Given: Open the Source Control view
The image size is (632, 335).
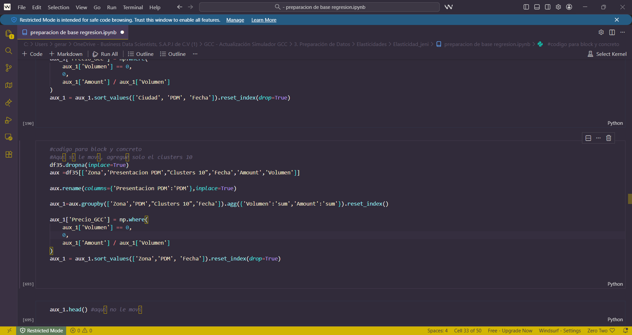Looking at the screenshot, I should pos(9,68).
